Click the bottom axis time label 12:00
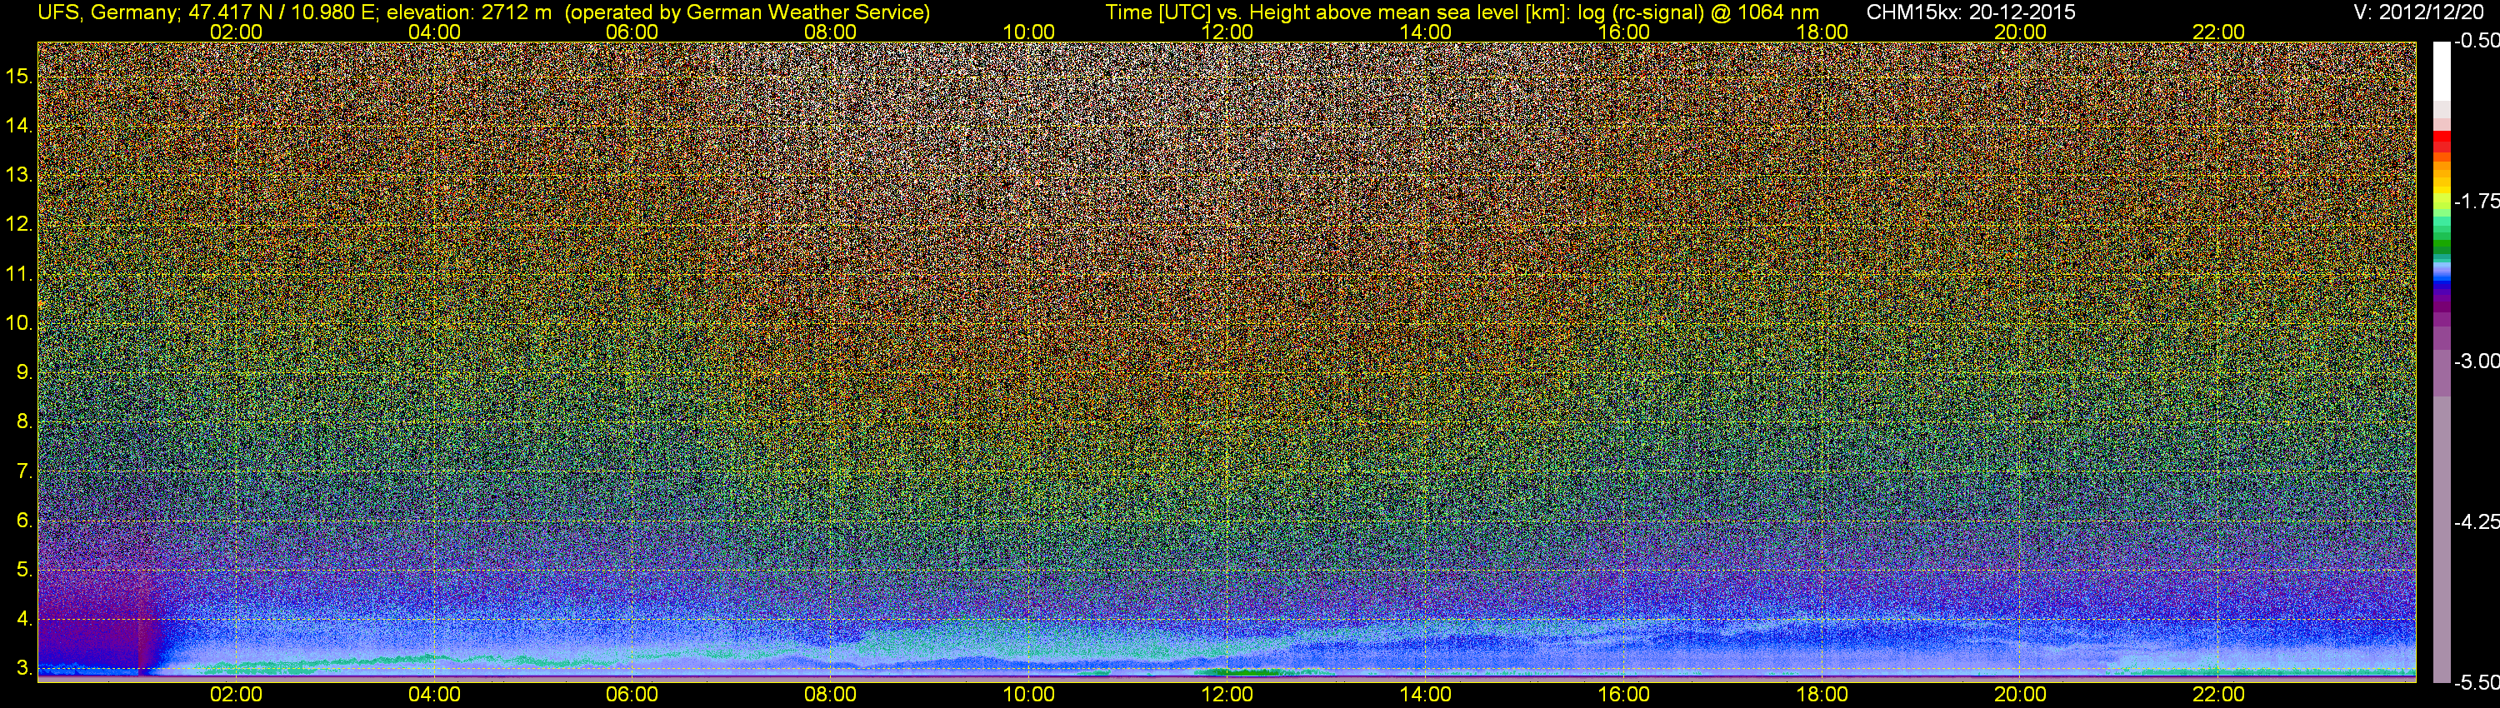This screenshot has width=2500, height=708. click(1227, 695)
